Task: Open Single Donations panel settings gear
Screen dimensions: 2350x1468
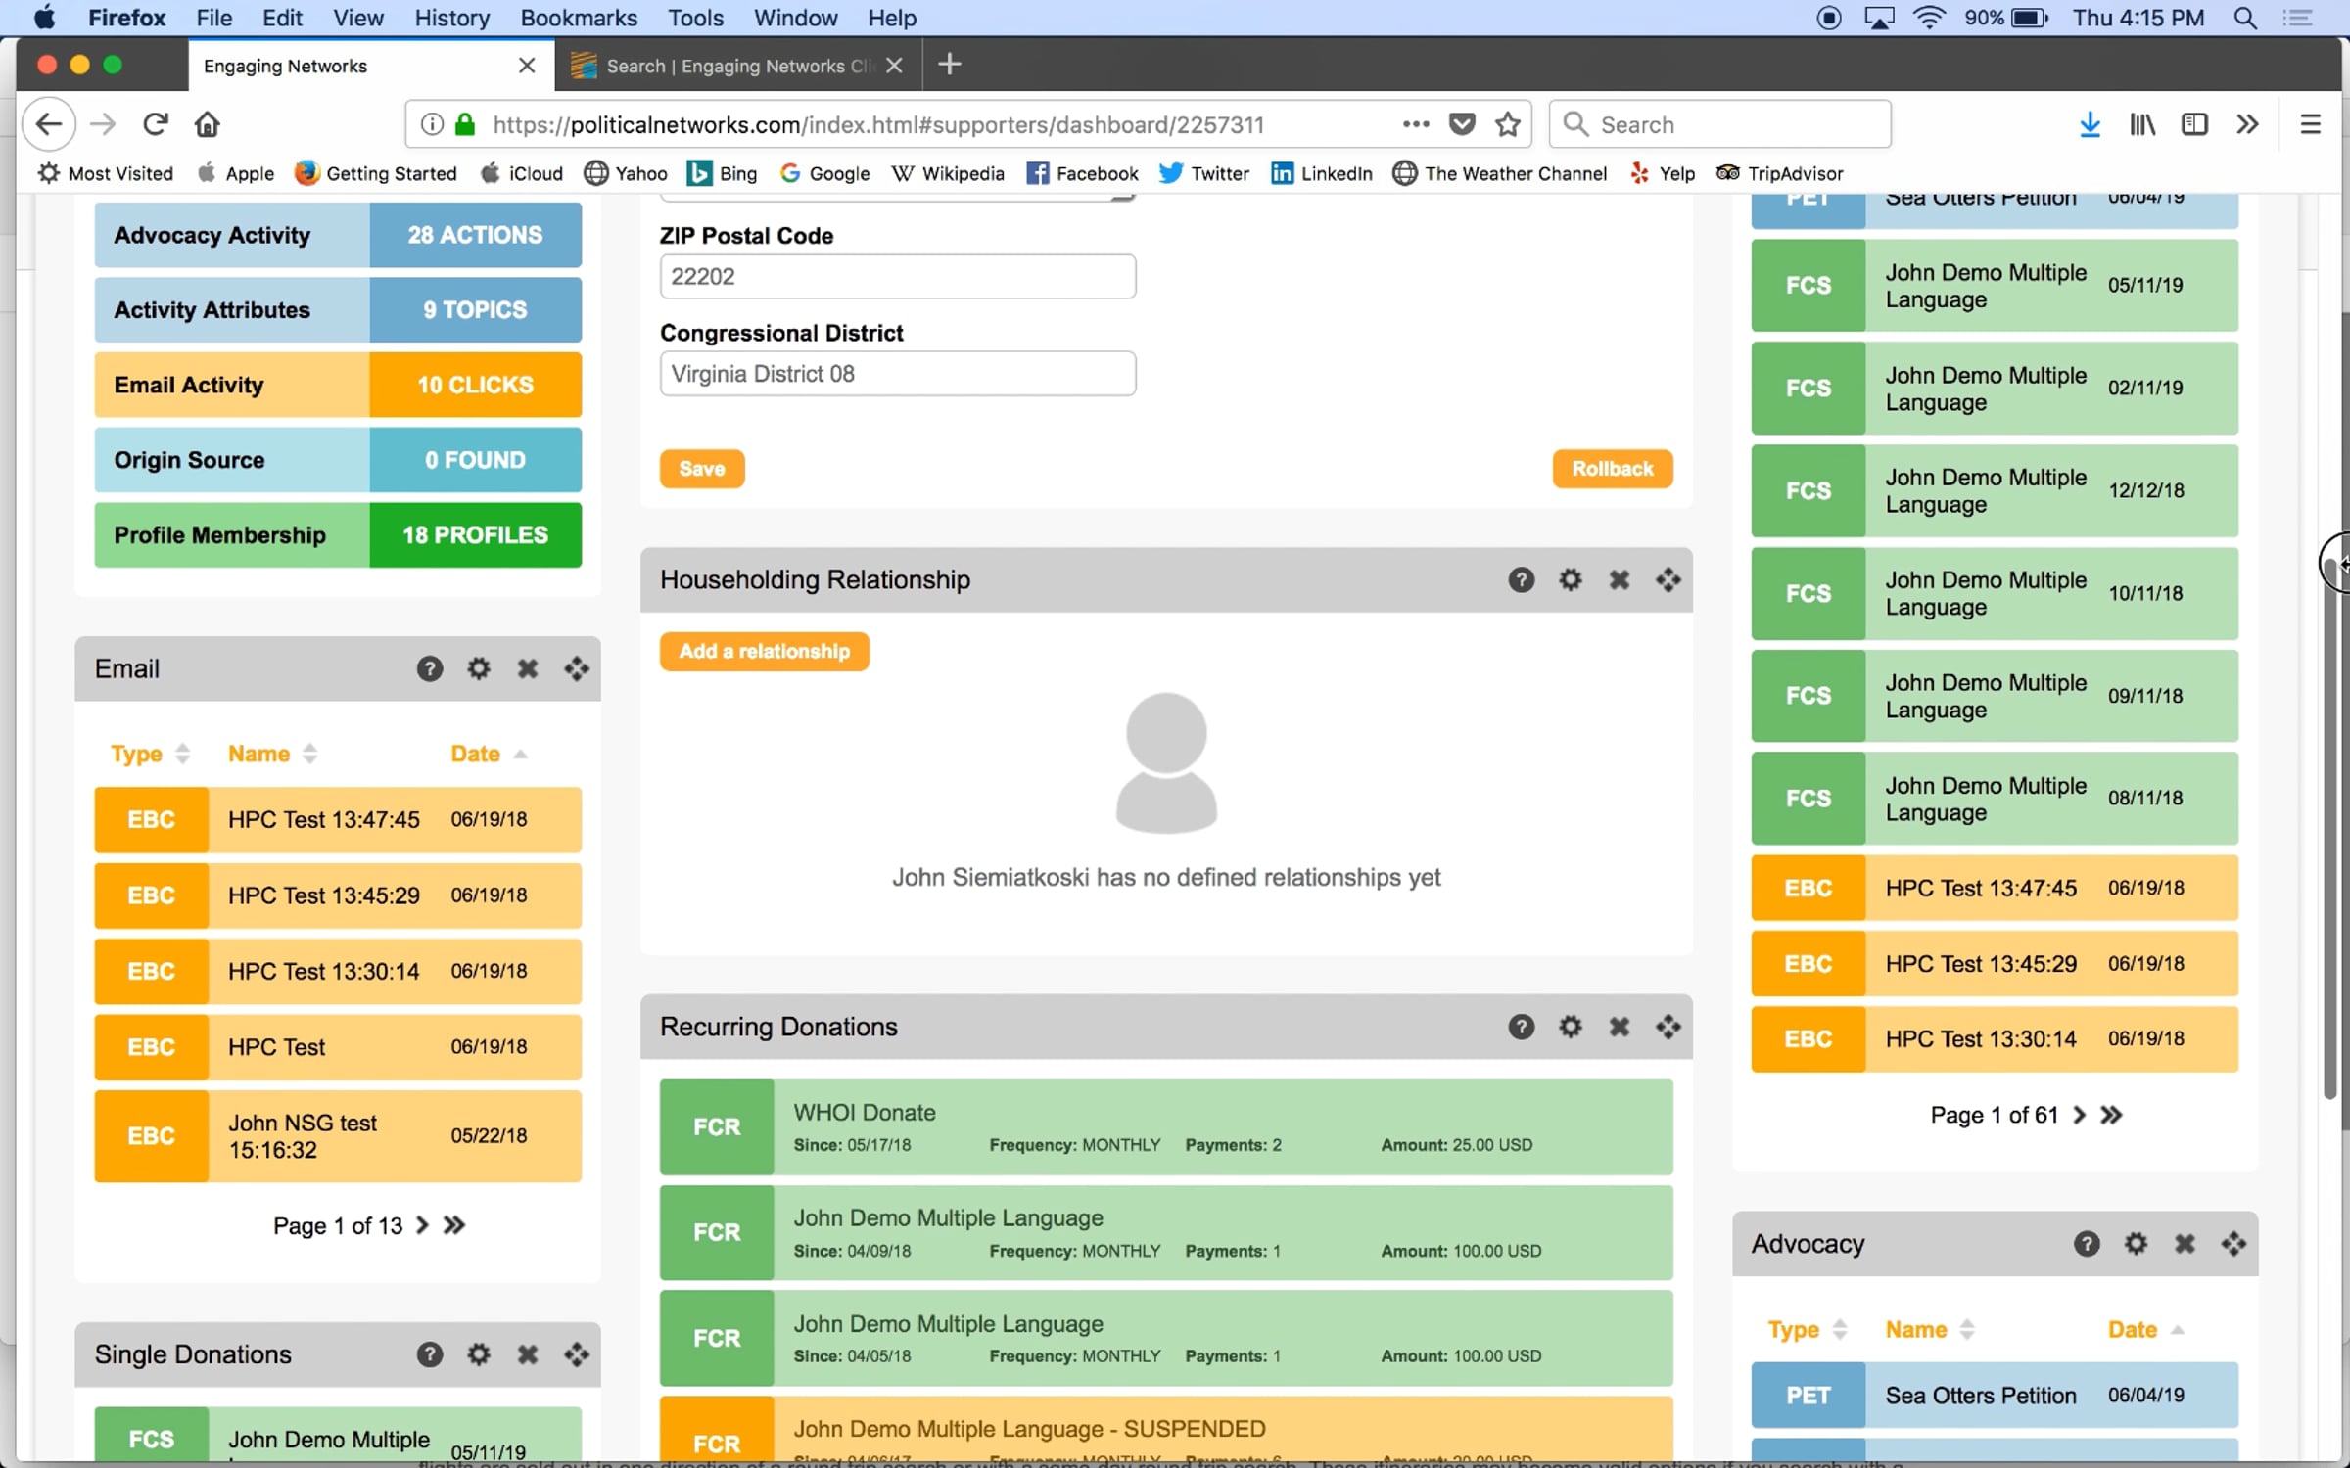Action: [478, 1353]
